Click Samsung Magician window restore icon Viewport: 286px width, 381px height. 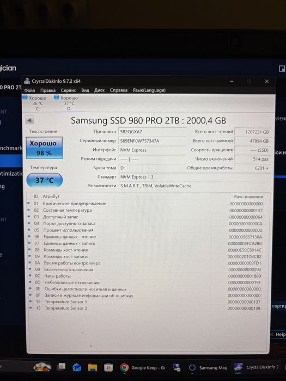282,69
